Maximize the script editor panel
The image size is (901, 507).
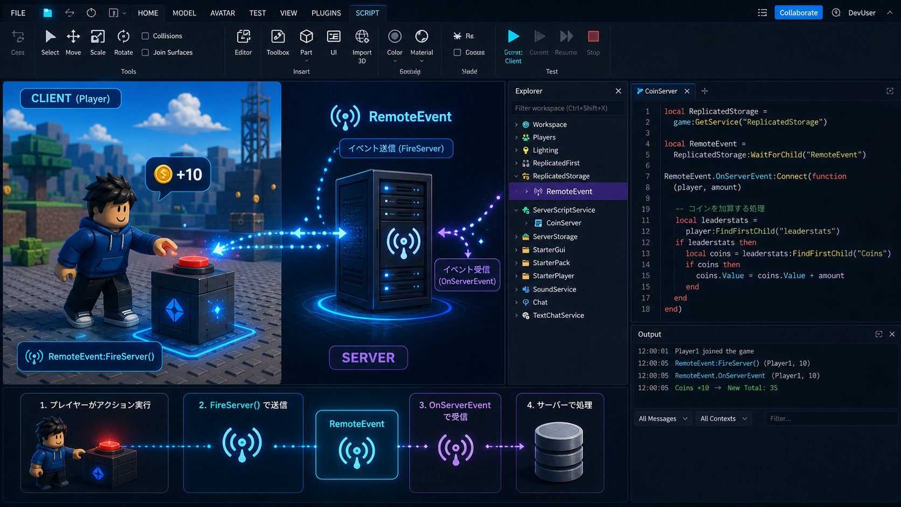coord(890,91)
